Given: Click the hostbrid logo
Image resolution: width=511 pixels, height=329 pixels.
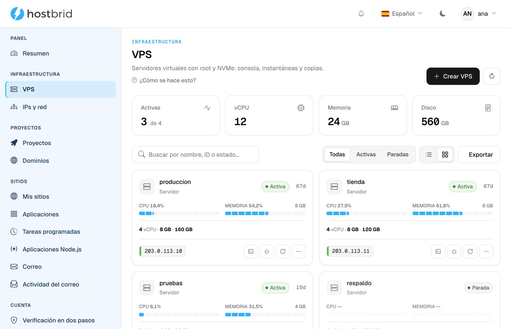Looking at the screenshot, I should (x=42, y=14).
